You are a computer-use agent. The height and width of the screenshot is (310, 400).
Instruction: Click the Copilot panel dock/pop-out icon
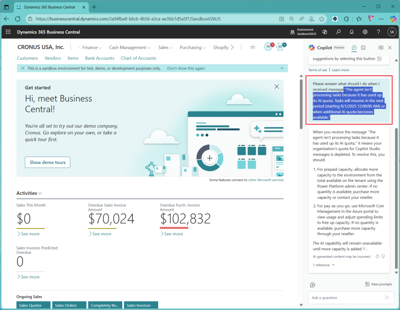point(381,48)
